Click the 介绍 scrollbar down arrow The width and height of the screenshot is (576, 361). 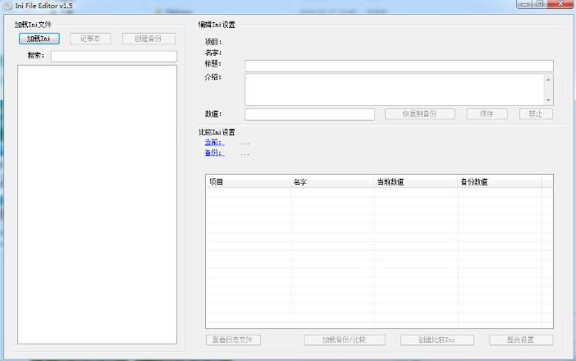pyautogui.click(x=548, y=100)
